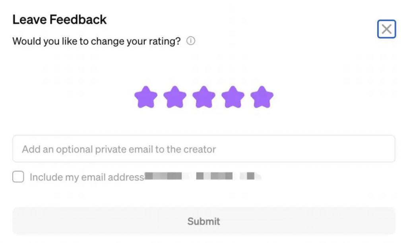407x243 pixels.
Task: Close the Leave Feedback dialog
Action: point(386,29)
